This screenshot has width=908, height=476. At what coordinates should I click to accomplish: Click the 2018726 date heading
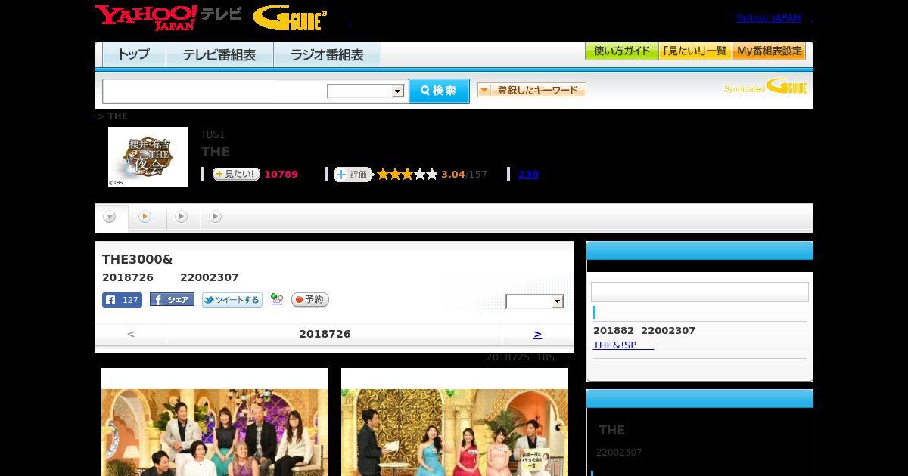pyautogui.click(x=325, y=334)
